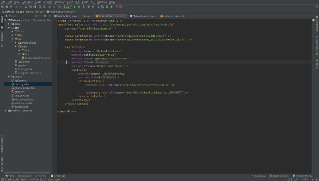319x181 pixels.
Task: Click the Replace toolbar icon
Action: [x=44, y=7]
